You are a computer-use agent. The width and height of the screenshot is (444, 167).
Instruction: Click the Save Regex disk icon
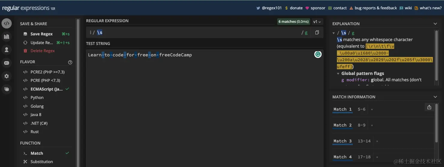(25, 34)
